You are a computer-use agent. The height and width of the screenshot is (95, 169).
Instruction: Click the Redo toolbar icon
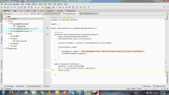15,7
